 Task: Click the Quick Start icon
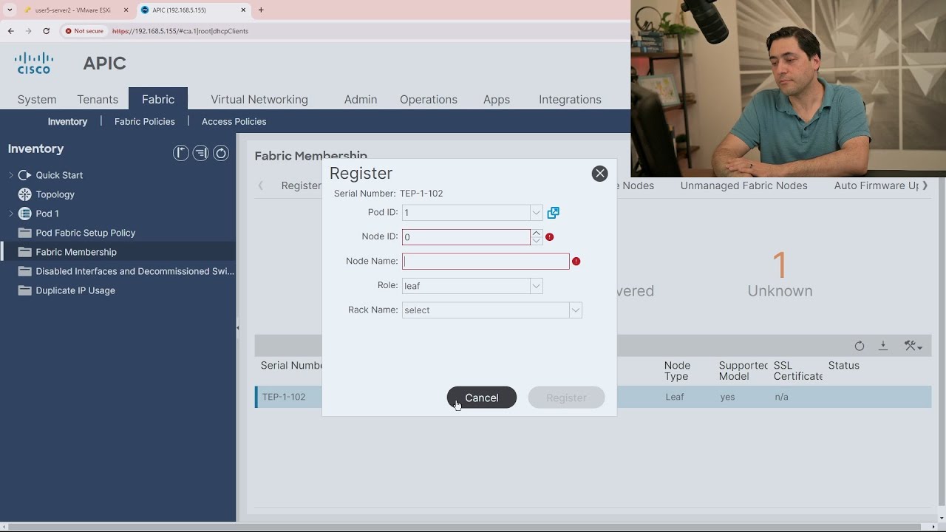[24, 175]
